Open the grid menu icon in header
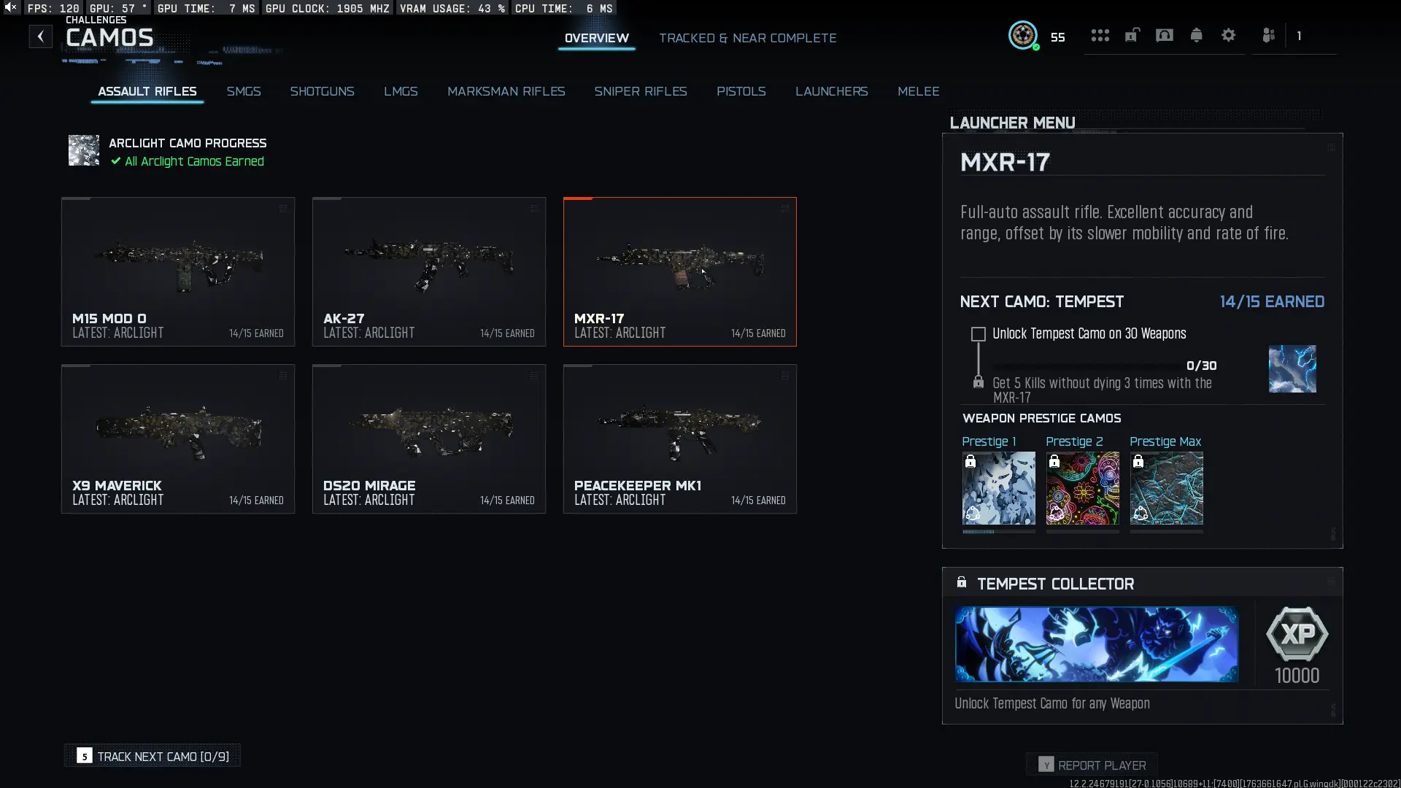The width and height of the screenshot is (1401, 788). tap(1100, 35)
